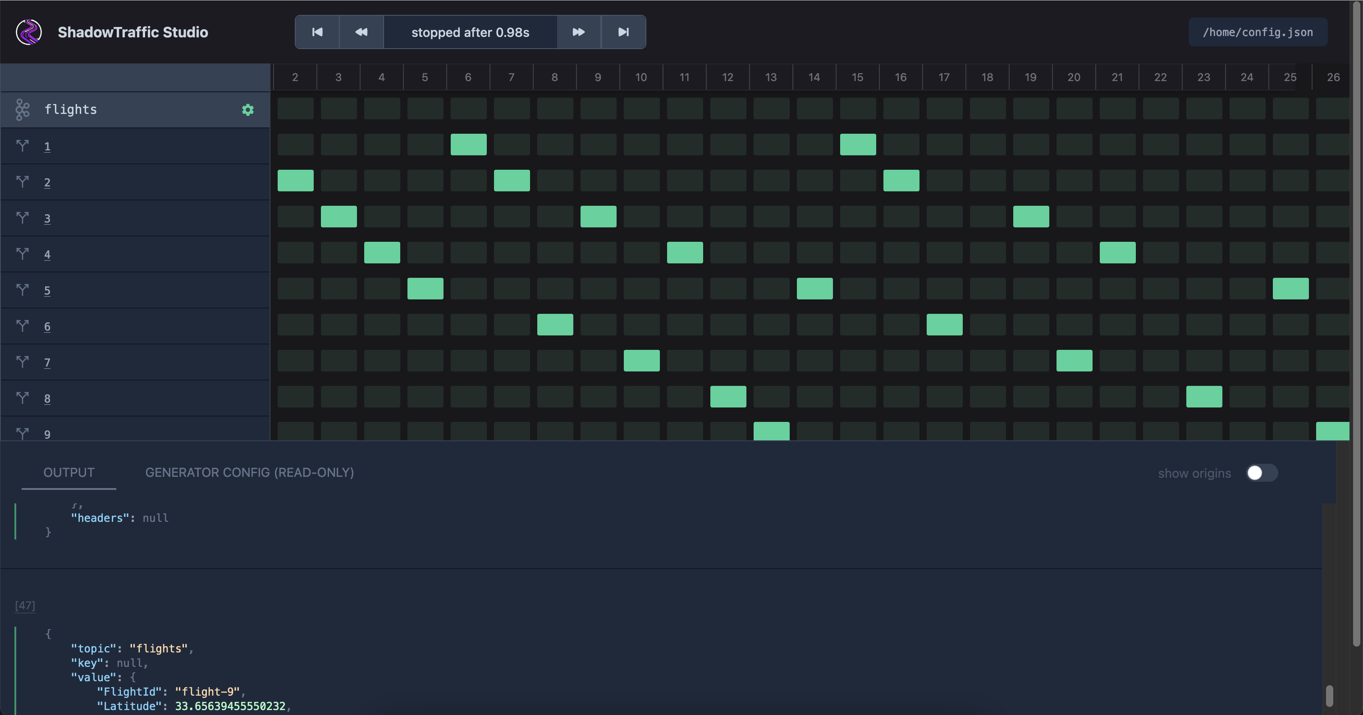Click the flights generator cluster icon
The image size is (1363, 715).
click(22, 110)
